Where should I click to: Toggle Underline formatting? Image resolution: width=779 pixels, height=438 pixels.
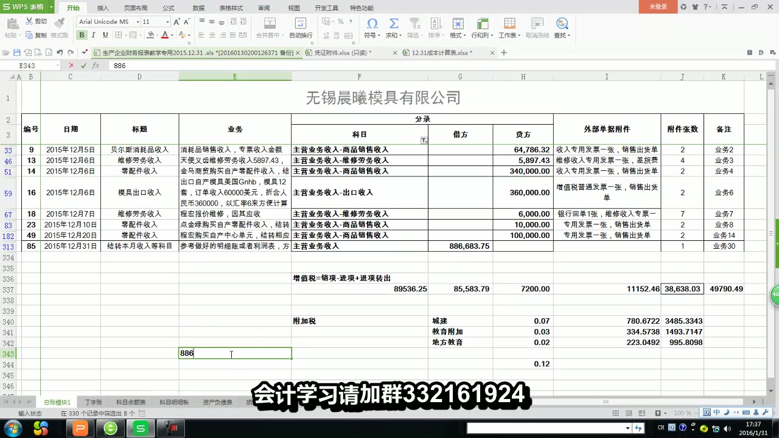[105, 35]
